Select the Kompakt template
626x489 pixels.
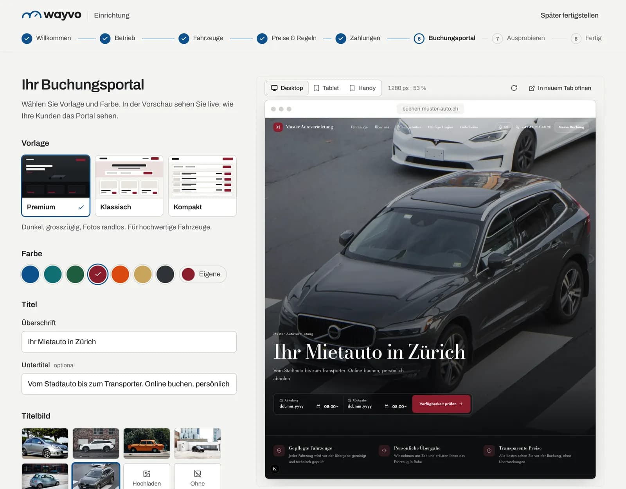pos(202,186)
